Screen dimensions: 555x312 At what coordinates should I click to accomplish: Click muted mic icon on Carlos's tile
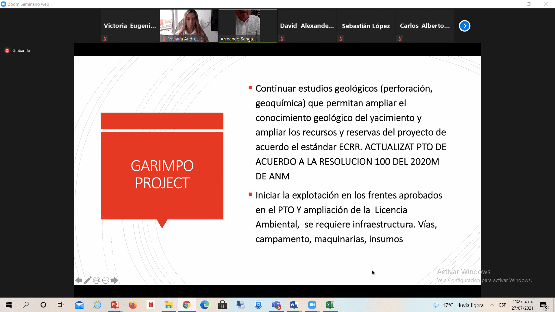coord(400,39)
